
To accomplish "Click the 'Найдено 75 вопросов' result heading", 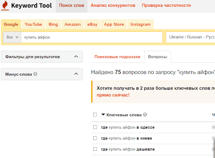I will 153,72.
